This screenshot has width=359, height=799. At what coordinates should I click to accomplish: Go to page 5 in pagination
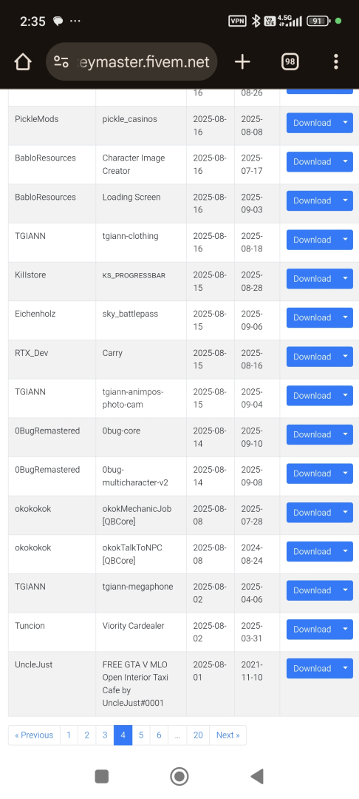coord(141,735)
